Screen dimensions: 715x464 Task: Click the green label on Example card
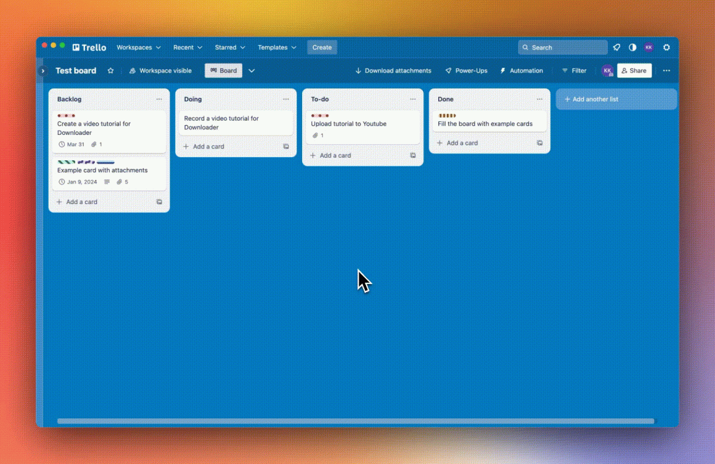(66, 162)
